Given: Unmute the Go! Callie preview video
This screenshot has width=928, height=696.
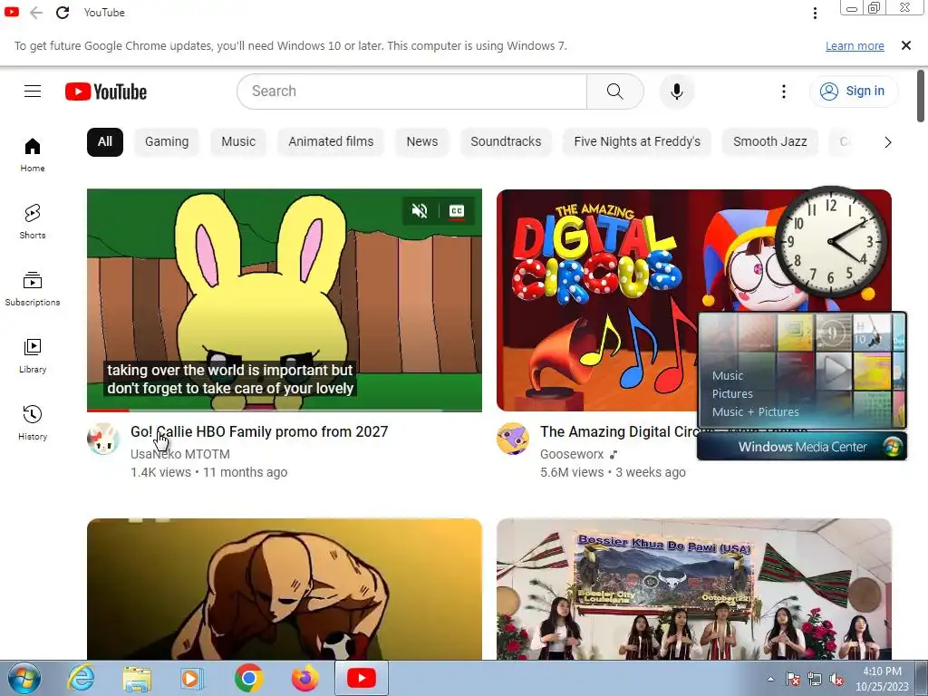Looking at the screenshot, I should tap(420, 210).
